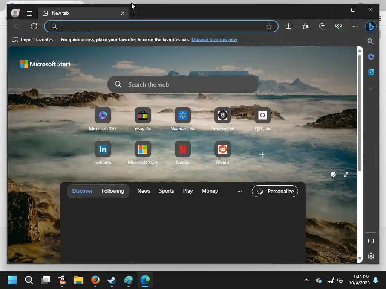The height and width of the screenshot is (289, 386).
Task: Open Steam from taskbar
Action: (x=112, y=280)
